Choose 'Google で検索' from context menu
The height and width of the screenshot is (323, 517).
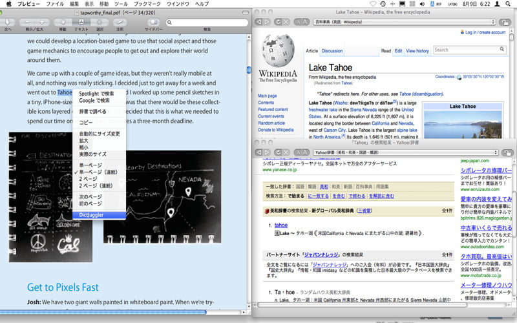click(100, 101)
